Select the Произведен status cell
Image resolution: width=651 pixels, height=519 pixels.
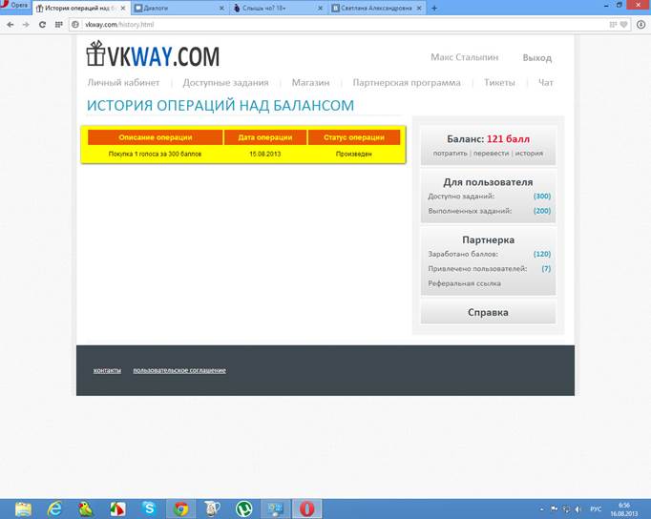tap(354, 154)
